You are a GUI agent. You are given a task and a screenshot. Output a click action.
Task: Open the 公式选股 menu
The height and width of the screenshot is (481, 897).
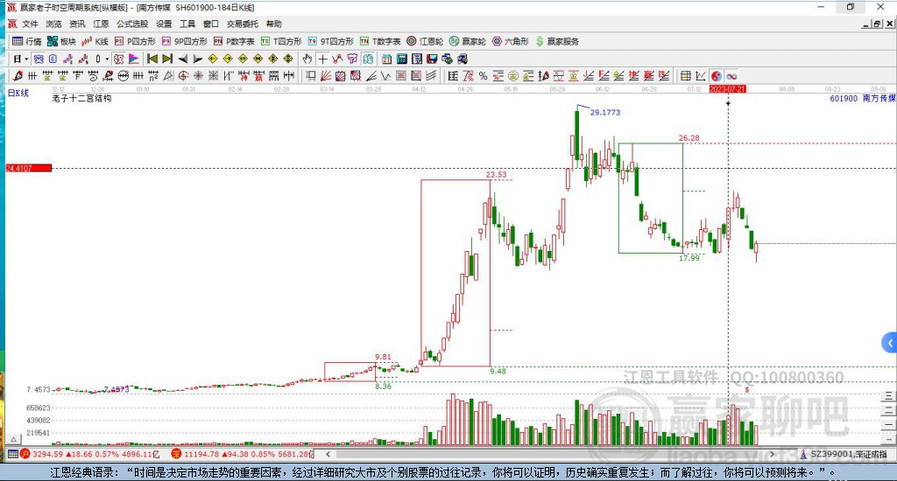(132, 24)
